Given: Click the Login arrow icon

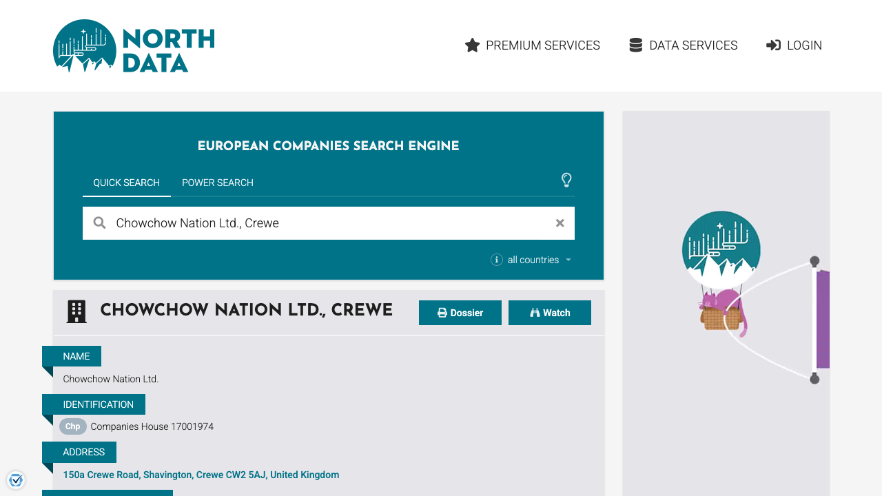Looking at the screenshot, I should 772,45.
